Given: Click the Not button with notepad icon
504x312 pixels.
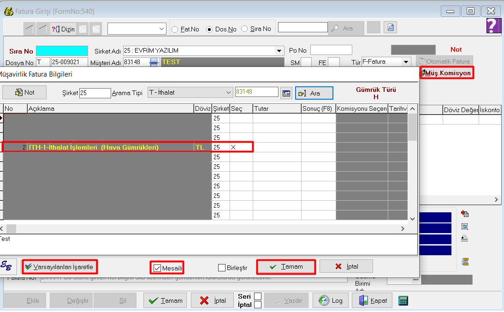Looking at the screenshot, I should [25, 92].
